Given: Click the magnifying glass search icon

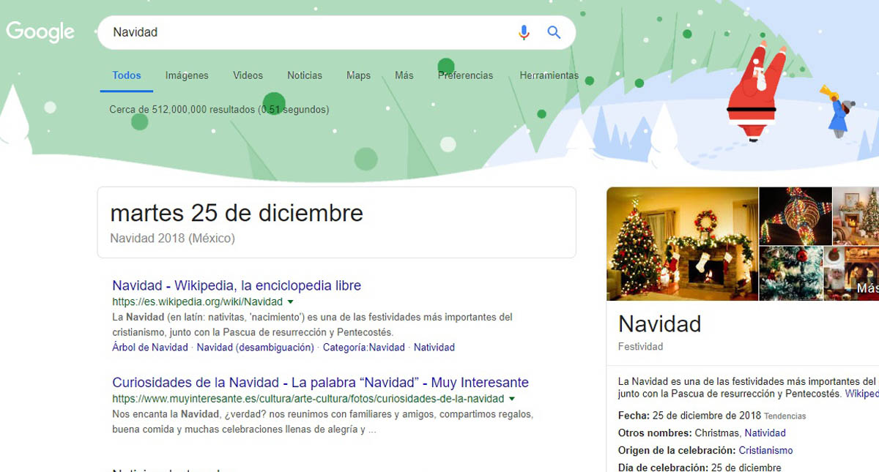Looking at the screenshot, I should [554, 32].
